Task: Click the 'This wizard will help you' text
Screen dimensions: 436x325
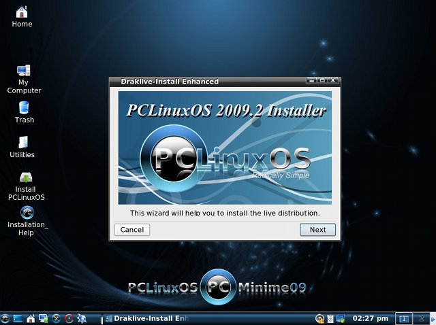Action: 225,213
